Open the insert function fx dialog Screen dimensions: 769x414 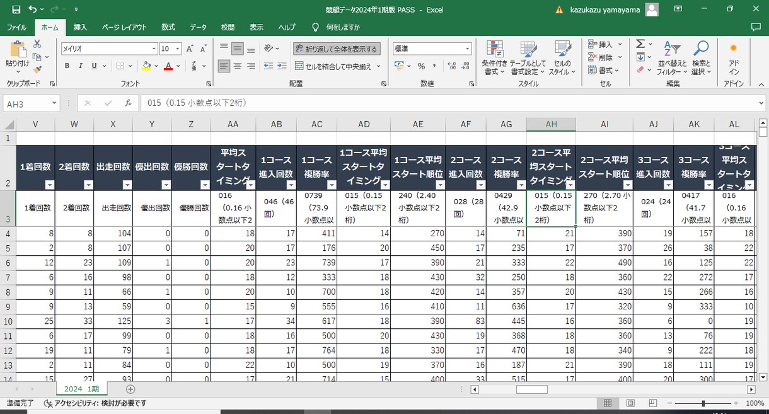tap(128, 103)
